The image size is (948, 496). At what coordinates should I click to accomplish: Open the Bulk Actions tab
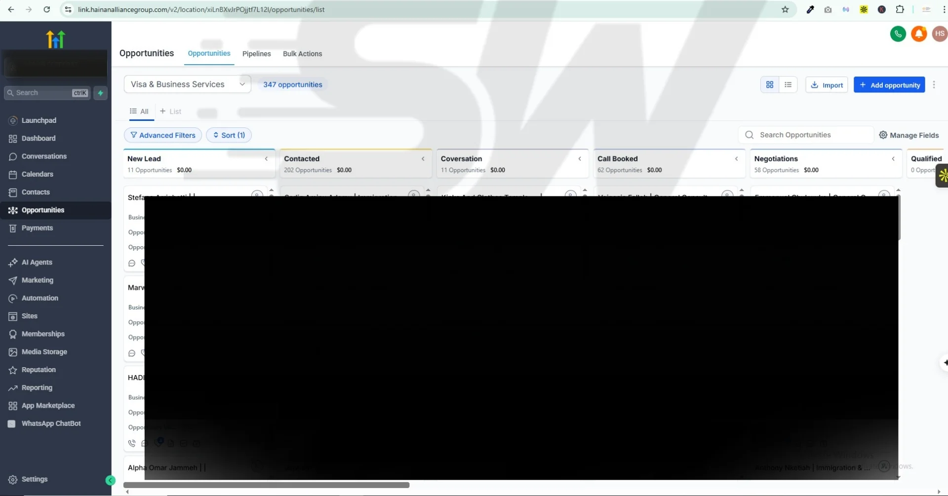[x=302, y=54]
